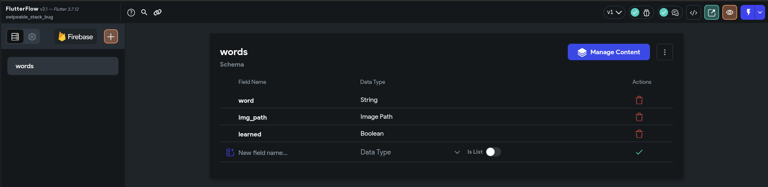Open the debug bug icon
768x187 pixels.
pos(646,13)
